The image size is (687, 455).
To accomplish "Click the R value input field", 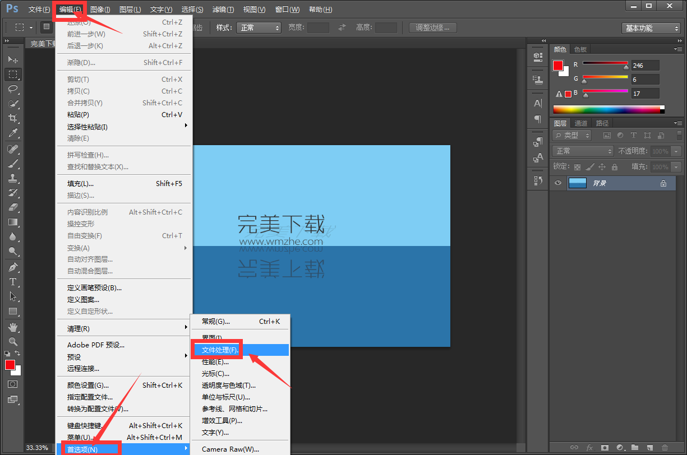I will (x=645, y=66).
